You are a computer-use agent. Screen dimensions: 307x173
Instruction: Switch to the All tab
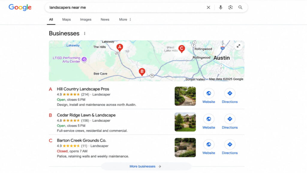[x=51, y=20]
